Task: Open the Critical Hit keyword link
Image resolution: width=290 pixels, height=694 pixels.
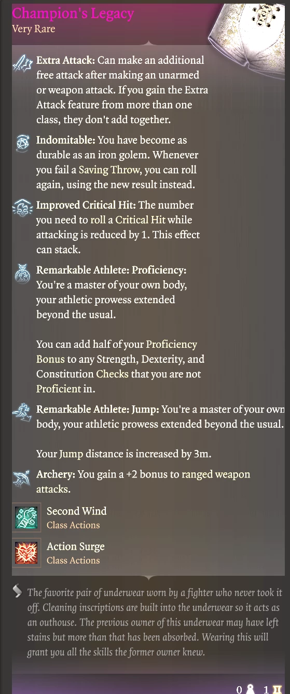Action: point(140,220)
